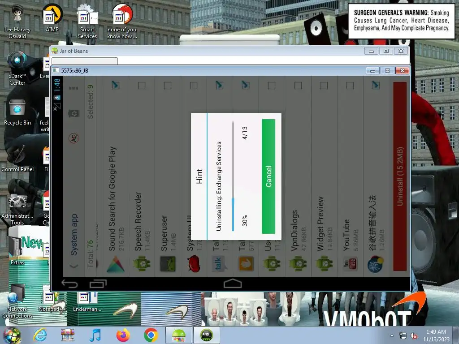Uncheck the Talk app checkbox

[220, 85]
